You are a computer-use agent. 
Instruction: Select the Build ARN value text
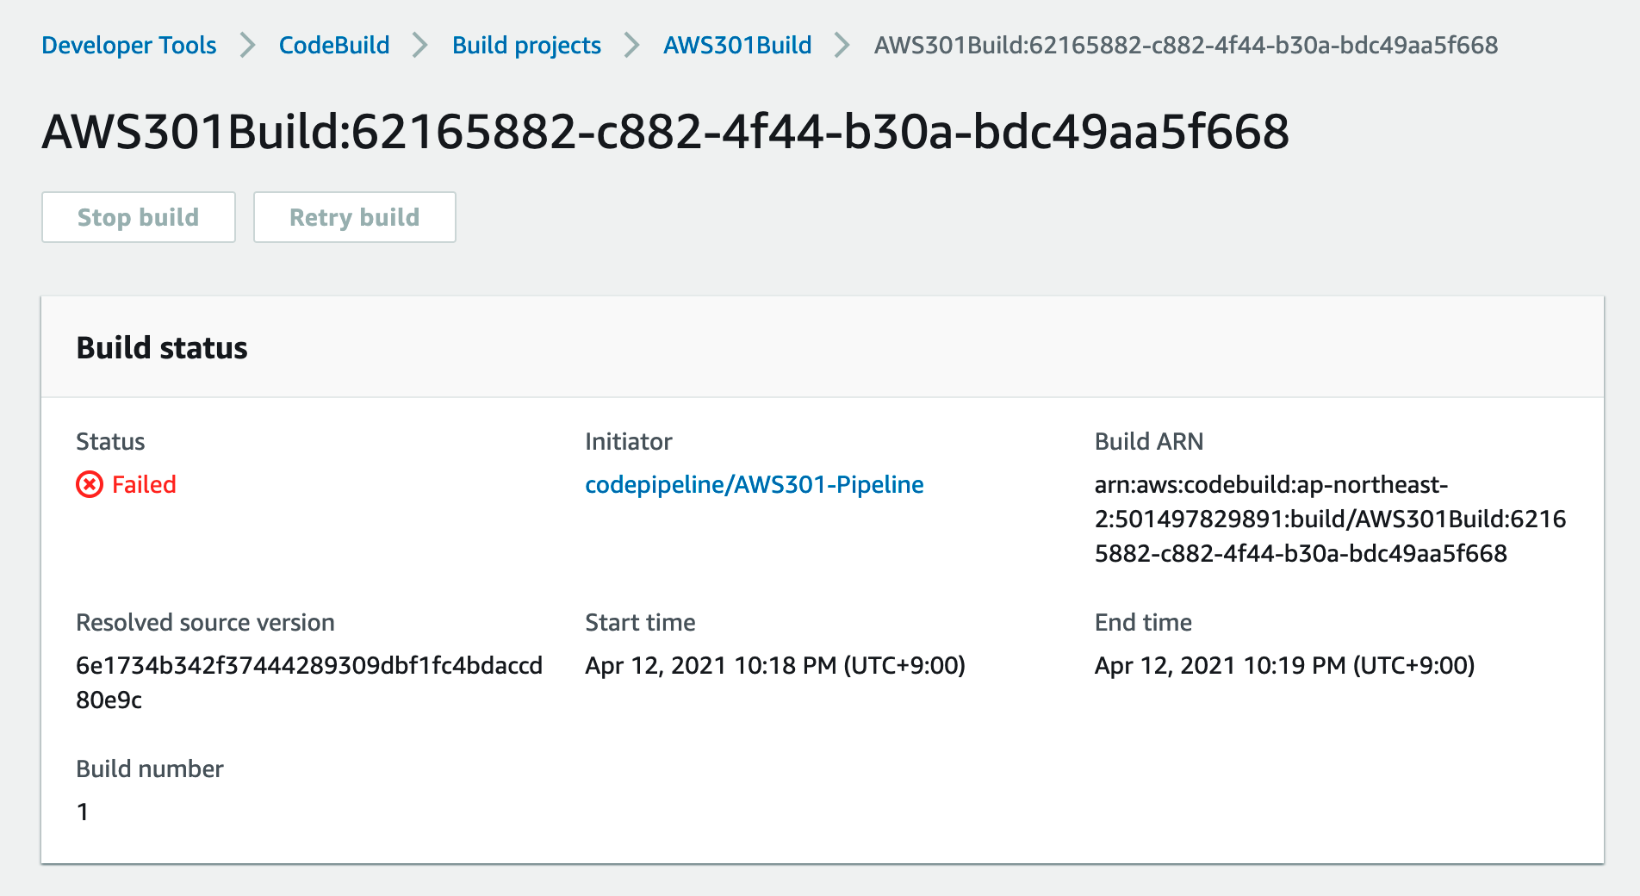click(x=1330, y=519)
